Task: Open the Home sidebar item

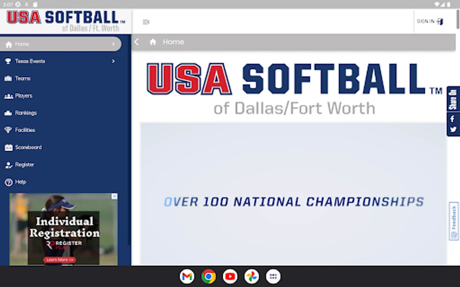Action: point(60,44)
